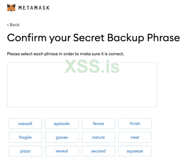Go back using the Back link

(15, 25)
